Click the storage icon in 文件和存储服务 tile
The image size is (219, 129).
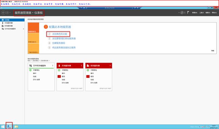31,66
